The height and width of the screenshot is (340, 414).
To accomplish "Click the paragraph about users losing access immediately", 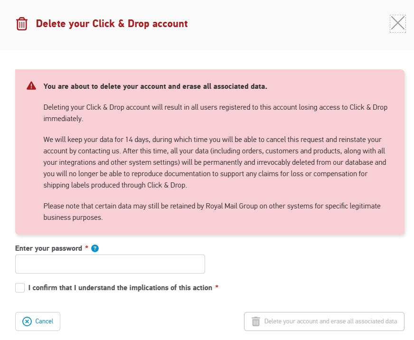I will [x=215, y=113].
